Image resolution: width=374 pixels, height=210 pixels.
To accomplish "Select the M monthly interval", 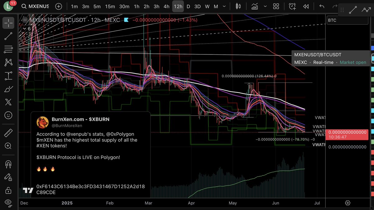I will click(x=216, y=6).
